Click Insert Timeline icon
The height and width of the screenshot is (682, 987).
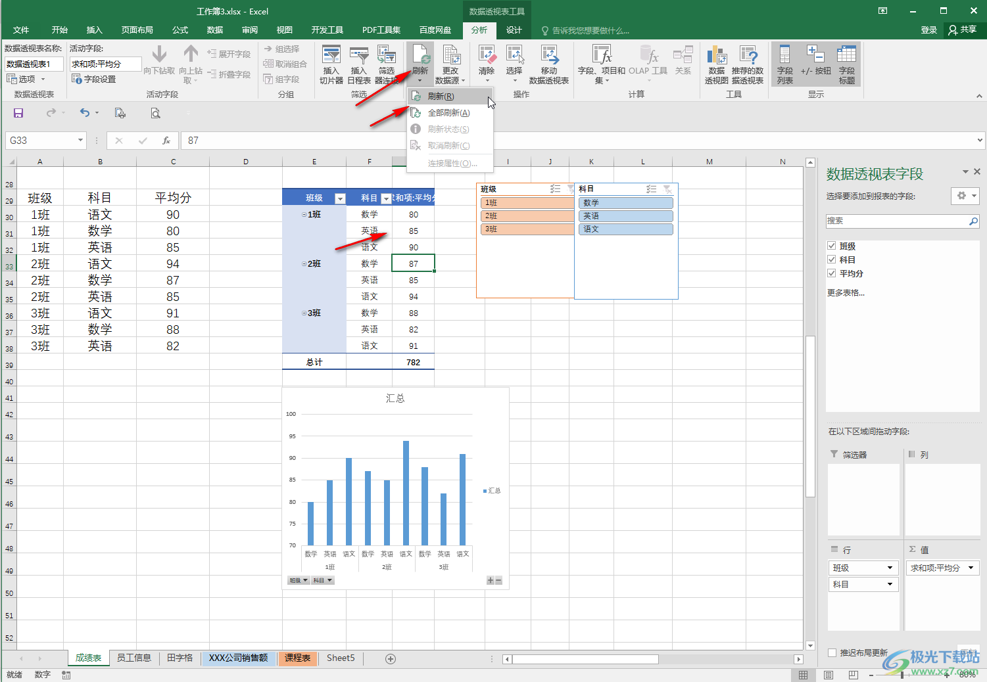[358, 64]
